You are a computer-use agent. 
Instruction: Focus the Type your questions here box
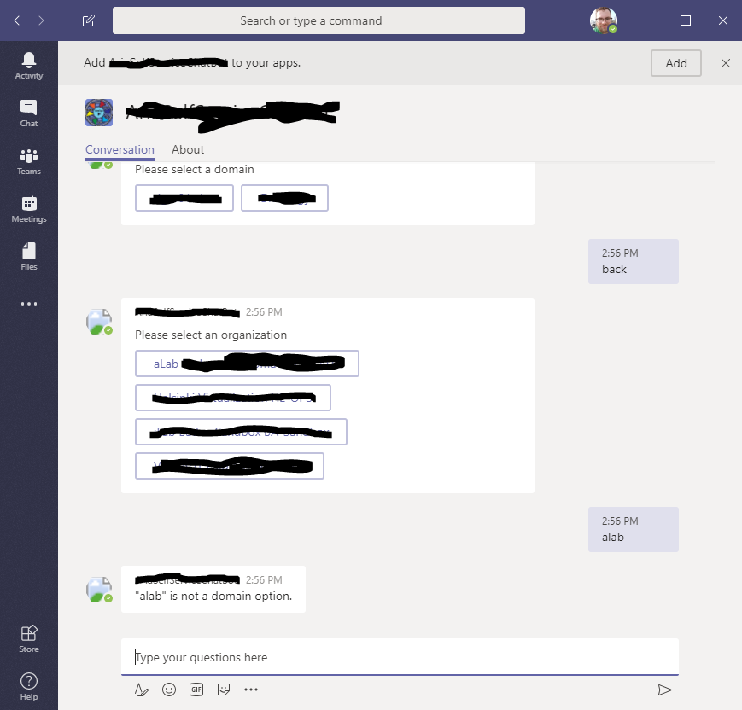pos(400,657)
